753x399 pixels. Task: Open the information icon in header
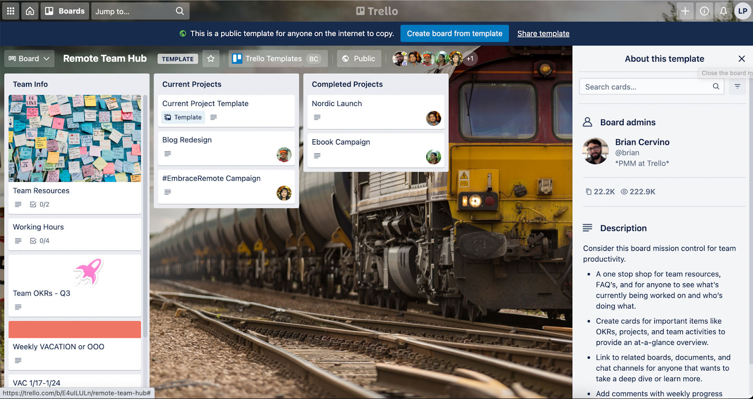click(x=705, y=11)
